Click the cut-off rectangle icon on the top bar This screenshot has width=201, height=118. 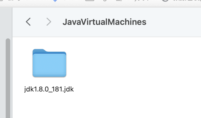pos(90,1)
